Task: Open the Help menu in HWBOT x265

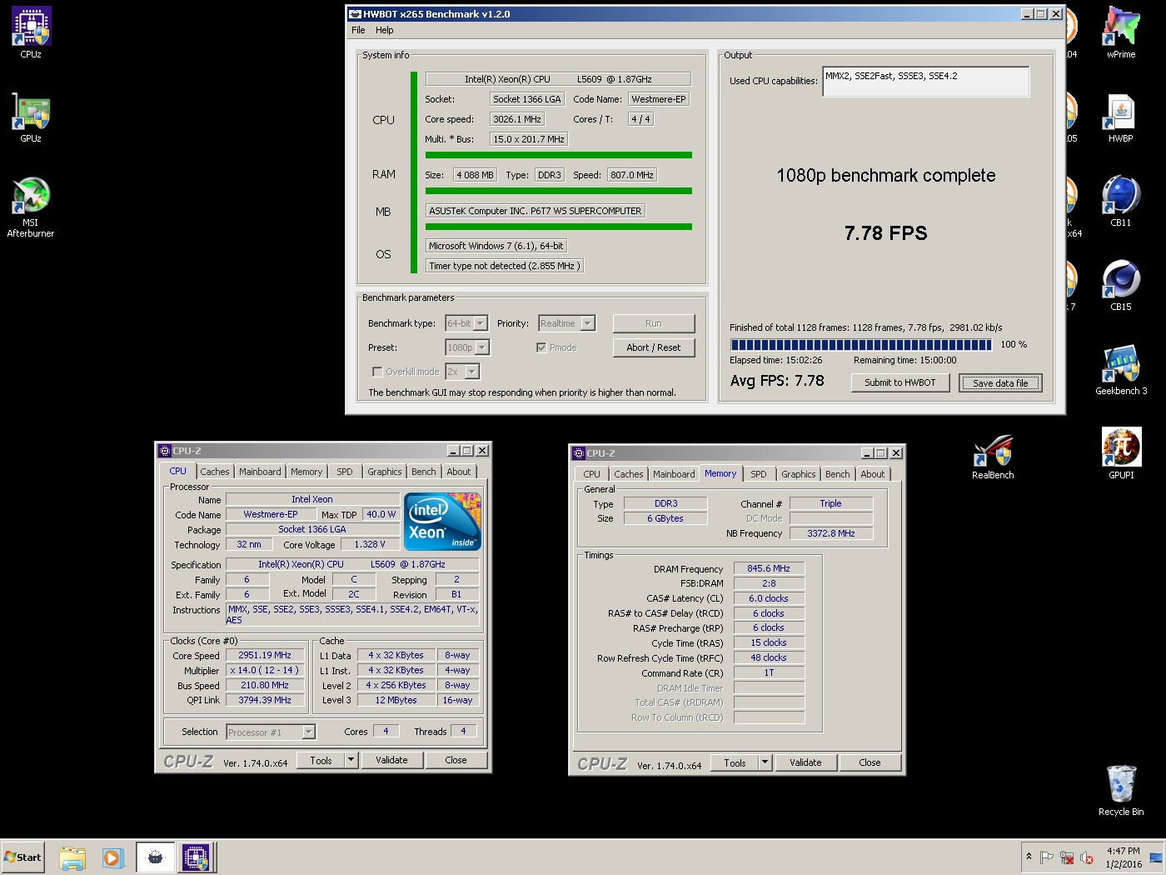Action: pos(384,30)
